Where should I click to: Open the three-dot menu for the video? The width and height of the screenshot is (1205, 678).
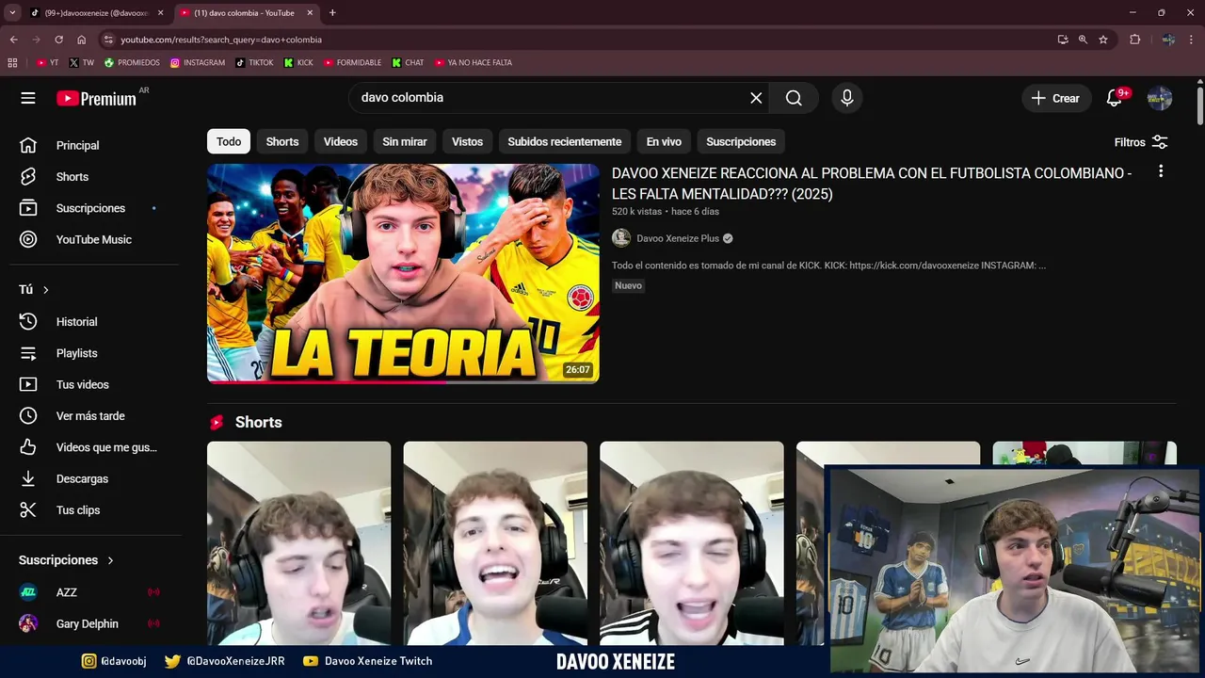1161,171
